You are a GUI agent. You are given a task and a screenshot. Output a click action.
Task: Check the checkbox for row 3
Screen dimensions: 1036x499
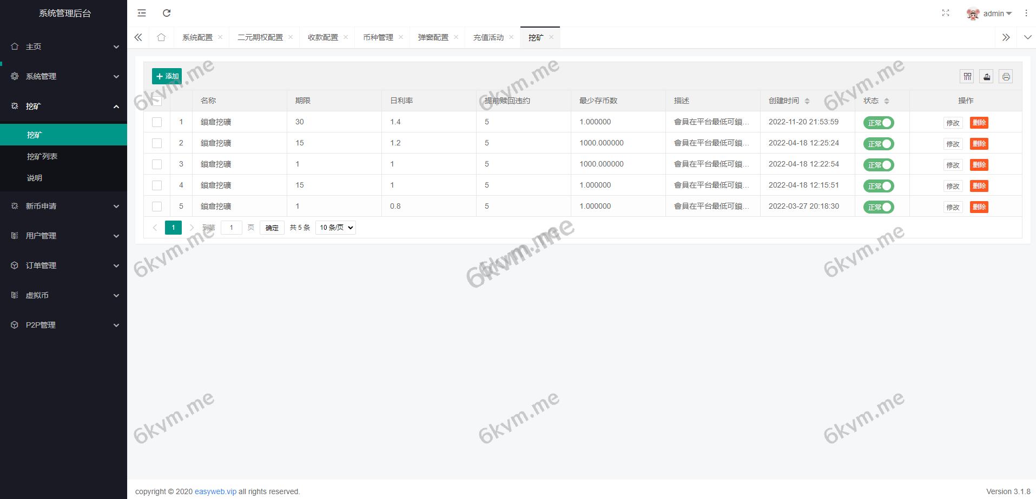coord(157,164)
